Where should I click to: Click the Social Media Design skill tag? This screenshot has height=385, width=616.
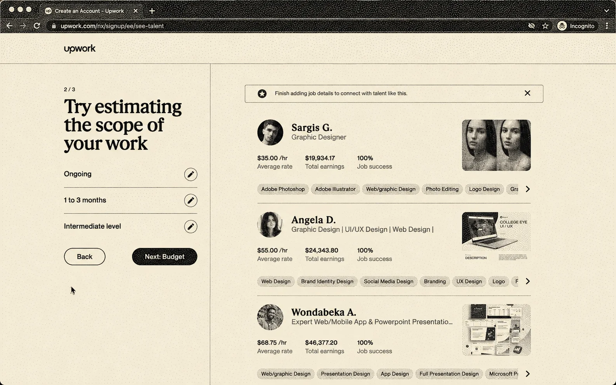click(388, 281)
